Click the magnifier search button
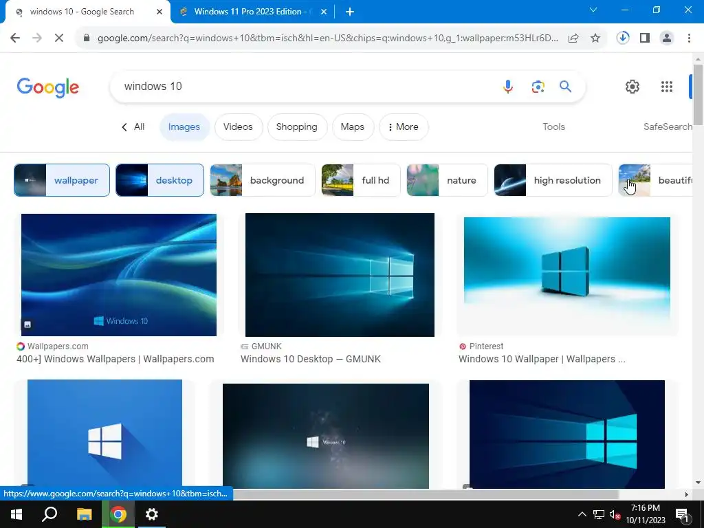Viewport: 704px width, 528px height. click(x=565, y=86)
